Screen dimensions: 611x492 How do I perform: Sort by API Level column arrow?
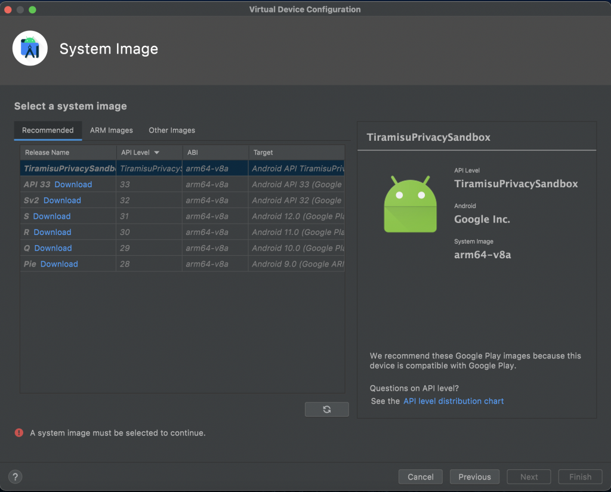(x=156, y=153)
